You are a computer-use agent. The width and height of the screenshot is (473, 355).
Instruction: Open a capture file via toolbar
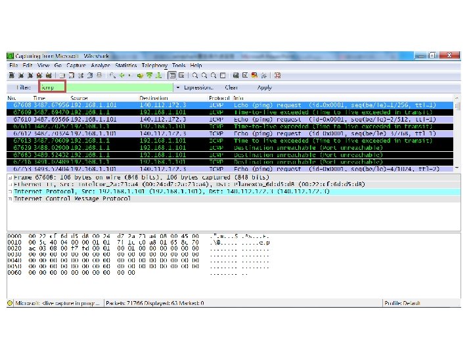[62, 76]
